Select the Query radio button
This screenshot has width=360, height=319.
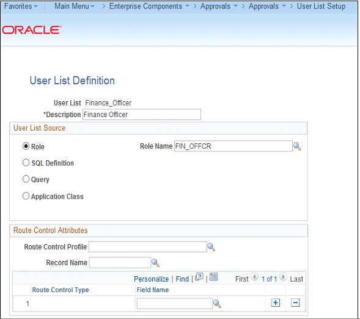point(26,179)
